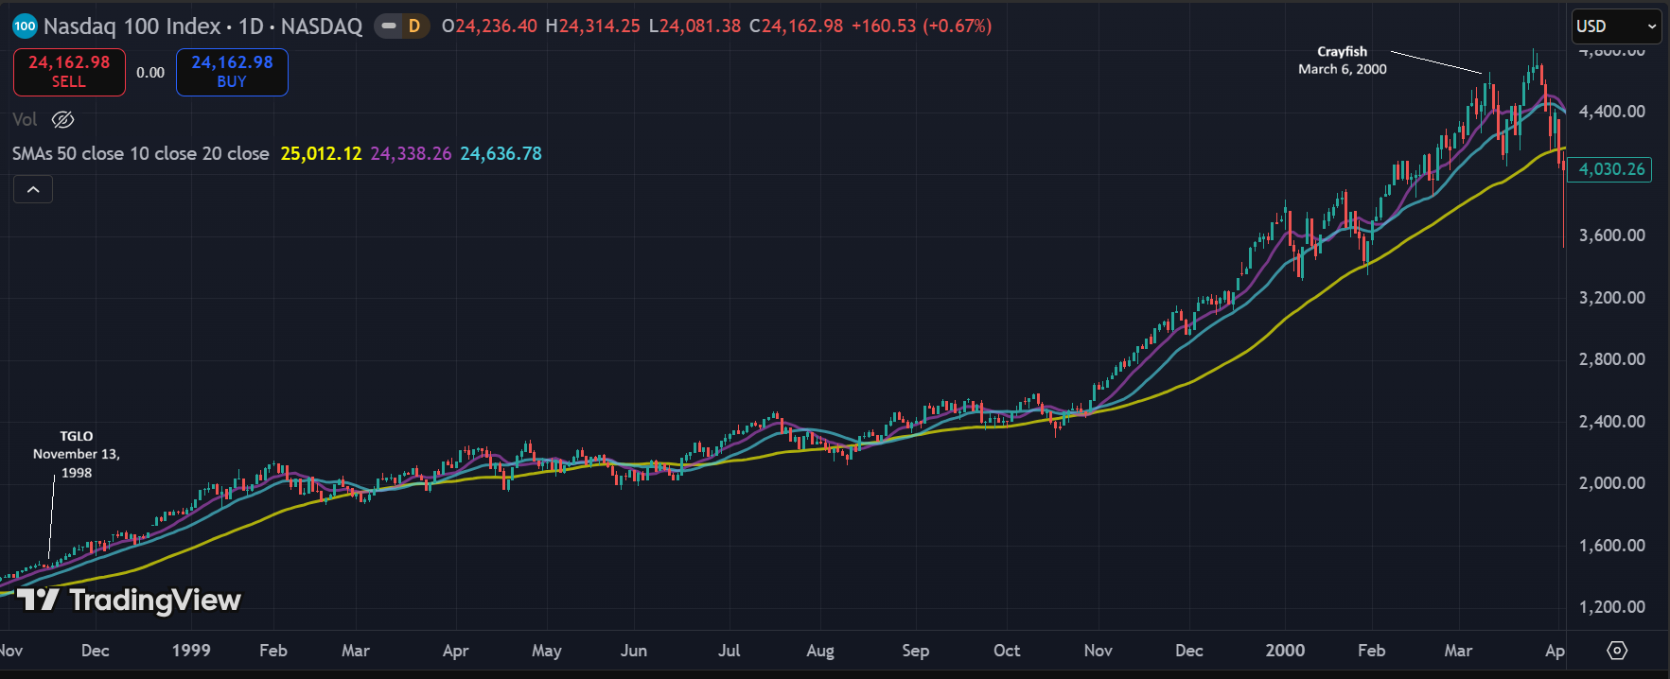Image resolution: width=1670 pixels, height=679 pixels.
Task: Click the Jul label on the time axis
Action: [x=729, y=651]
